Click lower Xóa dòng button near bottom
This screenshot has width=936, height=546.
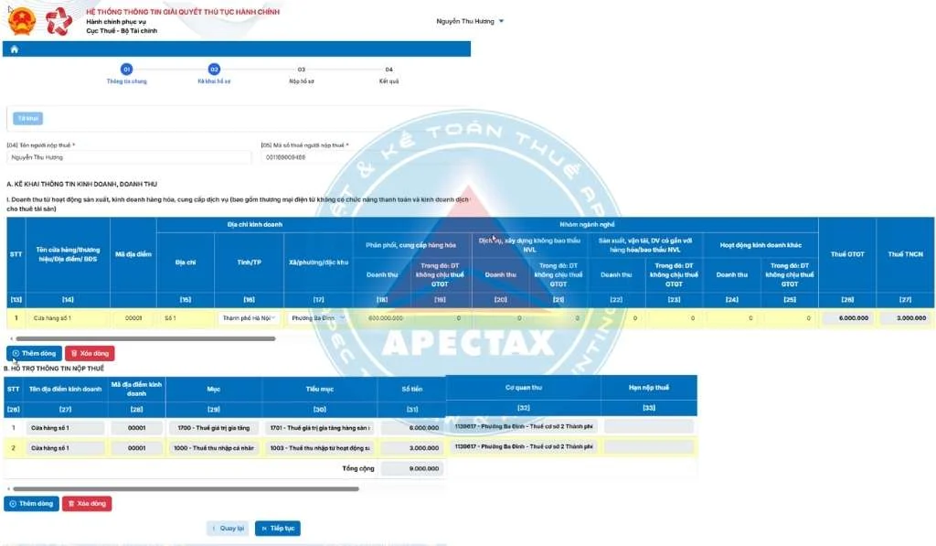[x=87, y=504]
